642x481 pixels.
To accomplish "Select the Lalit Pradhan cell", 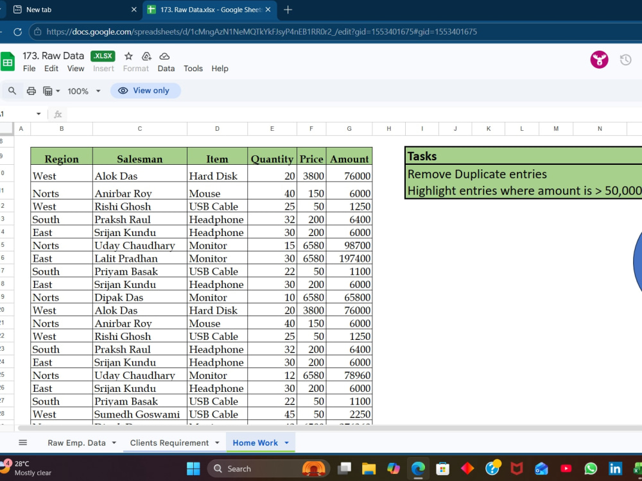I will (x=139, y=258).
